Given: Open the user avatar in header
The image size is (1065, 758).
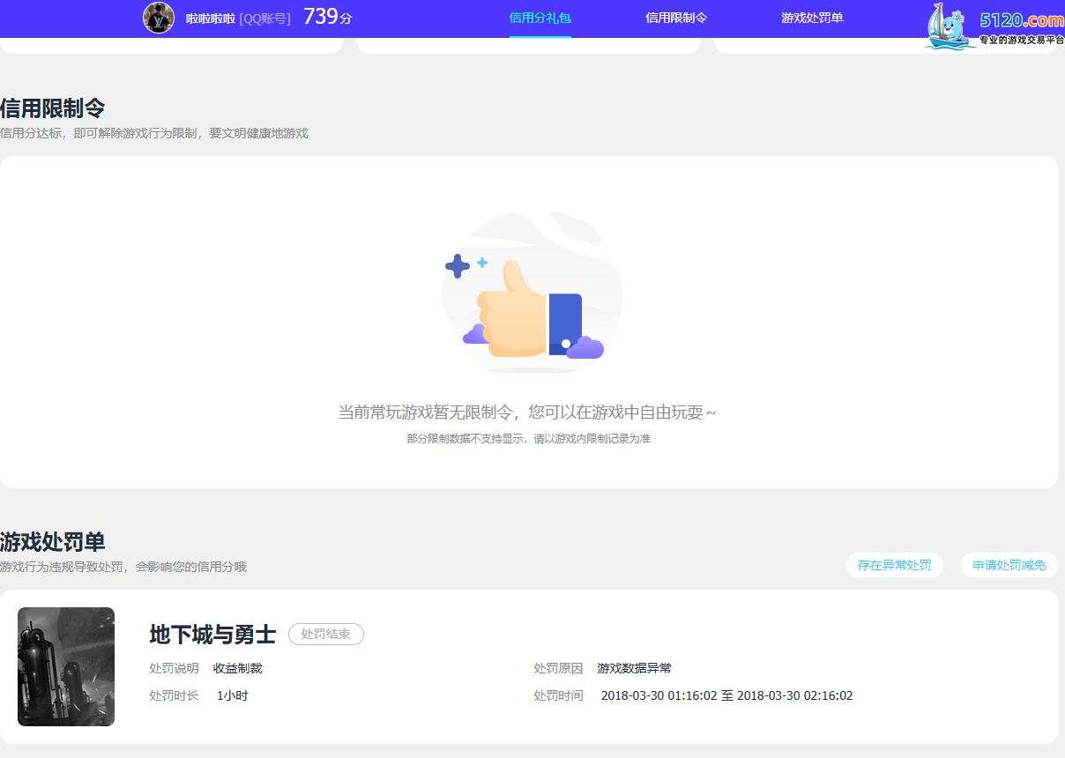Looking at the screenshot, I should tap(159, 18).
